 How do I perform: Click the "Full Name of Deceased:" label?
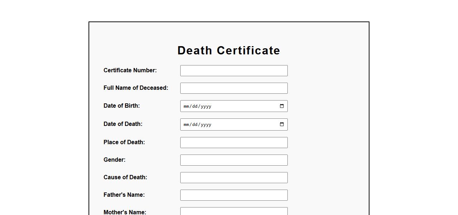point(136,88)
